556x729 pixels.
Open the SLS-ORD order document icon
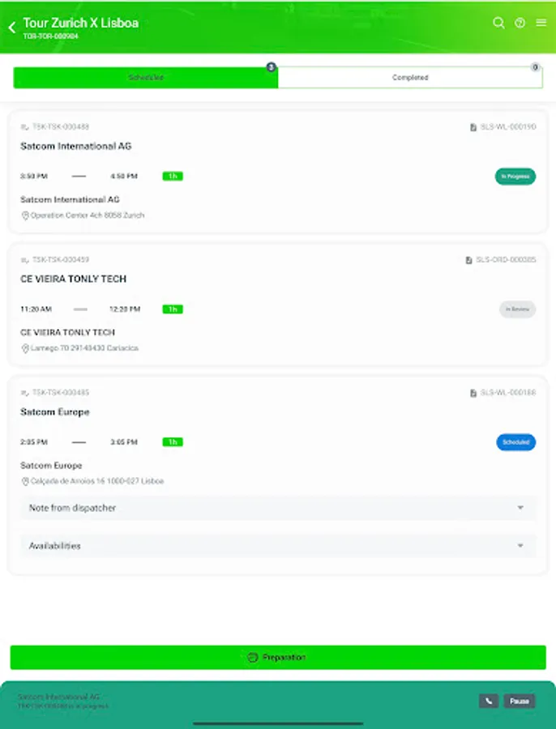click(468, 260)
